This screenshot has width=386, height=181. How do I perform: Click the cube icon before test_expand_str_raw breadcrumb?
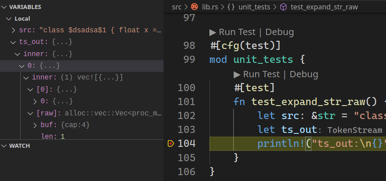coord(284,7)
